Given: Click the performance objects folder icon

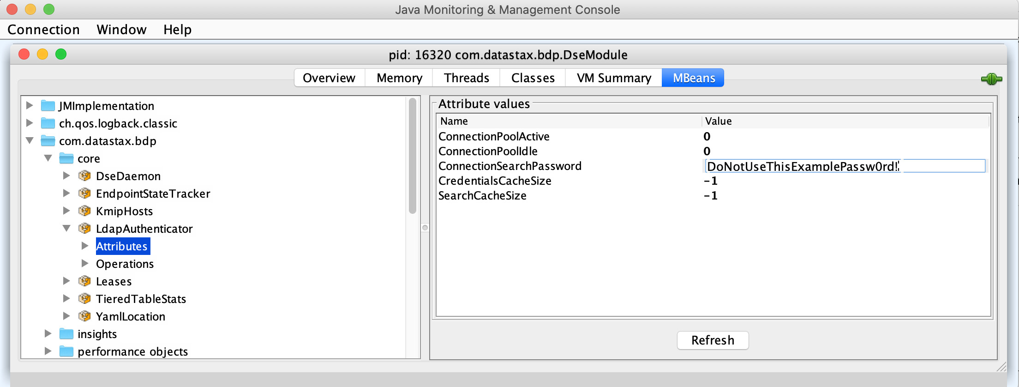Looking at the screenshot, I should 66,351.
